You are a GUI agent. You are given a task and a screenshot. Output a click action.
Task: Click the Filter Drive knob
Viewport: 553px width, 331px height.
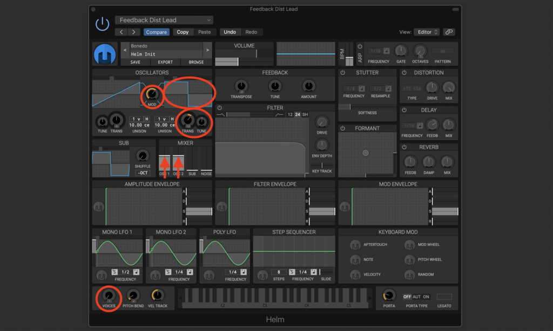pos(322,122)
